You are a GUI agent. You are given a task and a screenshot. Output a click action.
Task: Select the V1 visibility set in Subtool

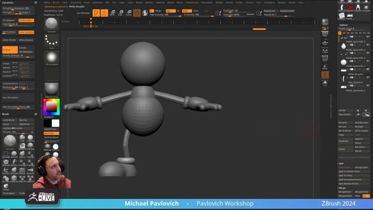click(340, 33)
